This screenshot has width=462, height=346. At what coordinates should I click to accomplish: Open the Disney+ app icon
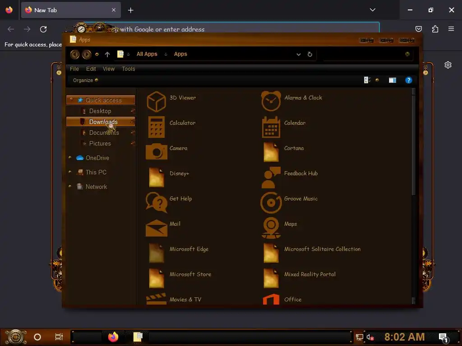[x=156, y=177]
